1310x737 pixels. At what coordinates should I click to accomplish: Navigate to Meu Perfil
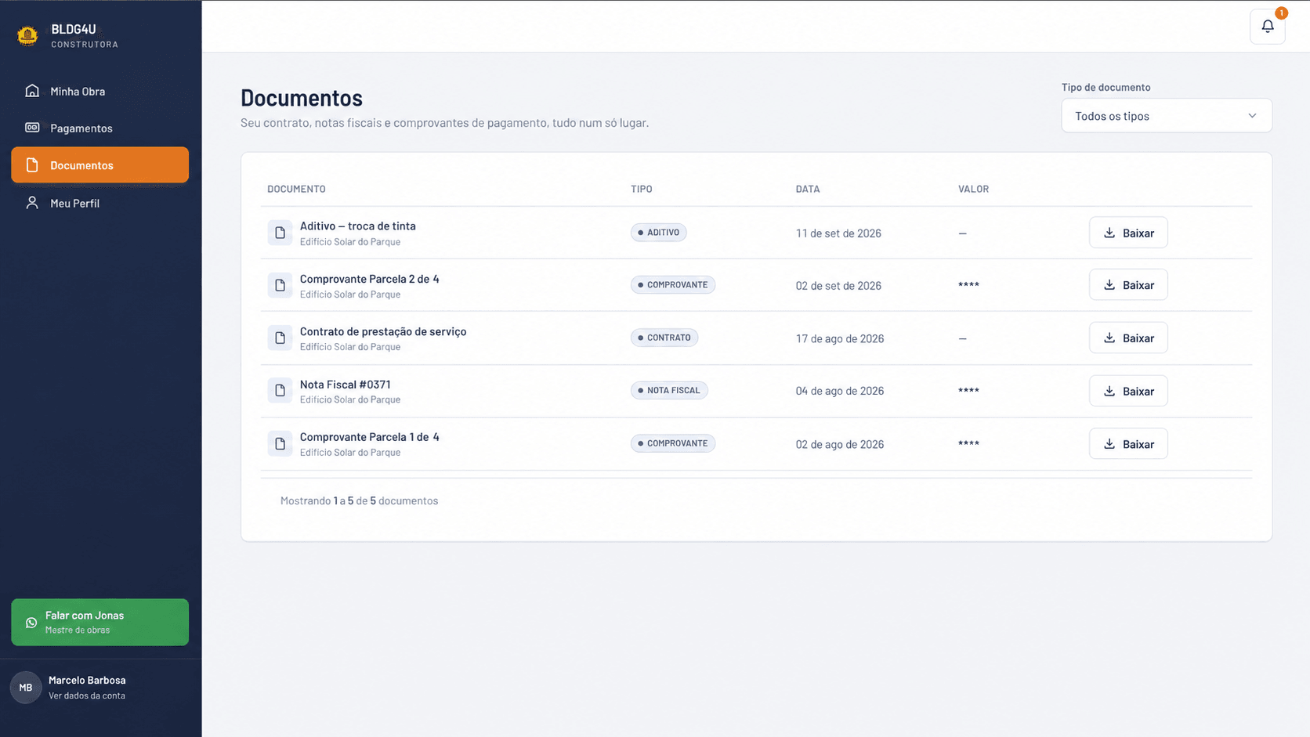pyautogui.click(x=100, y=203)
